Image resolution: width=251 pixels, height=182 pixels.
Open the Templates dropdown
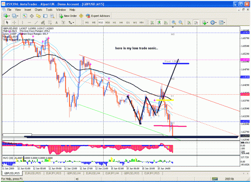(222, 23)
